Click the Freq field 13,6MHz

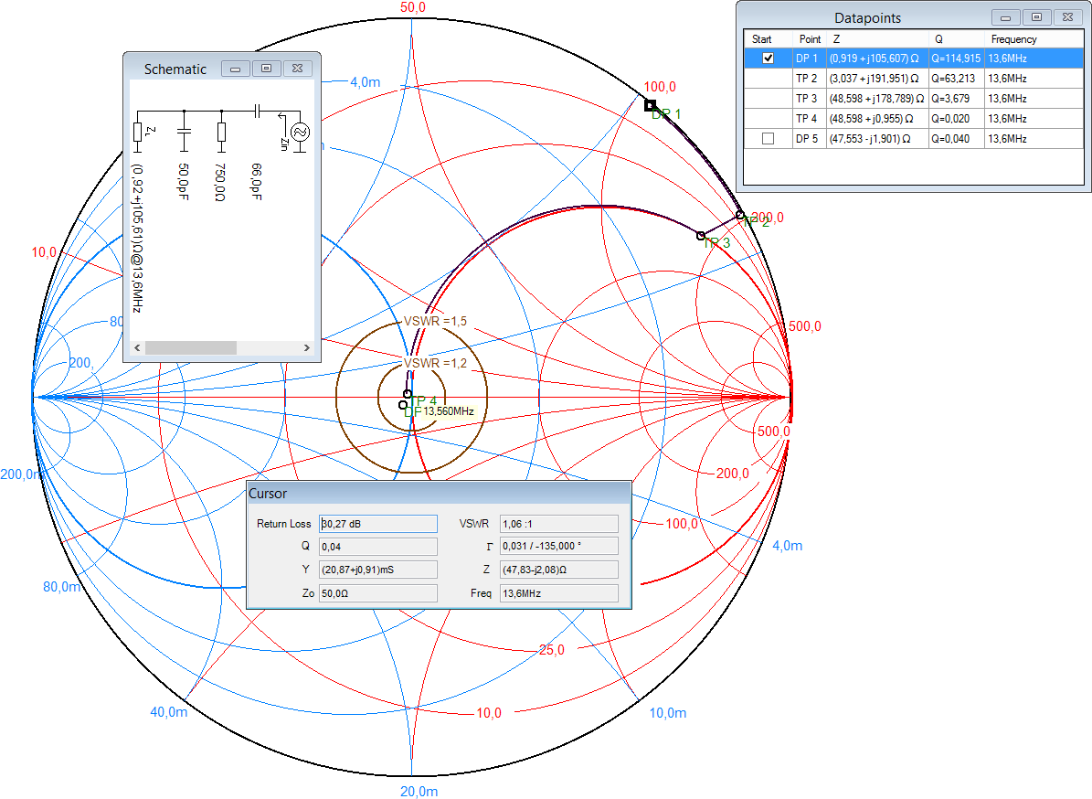(559, 593)
